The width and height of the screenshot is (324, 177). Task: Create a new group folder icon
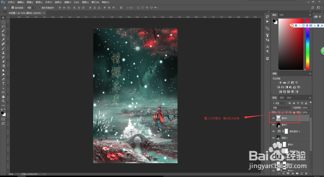tap(297, 173)
